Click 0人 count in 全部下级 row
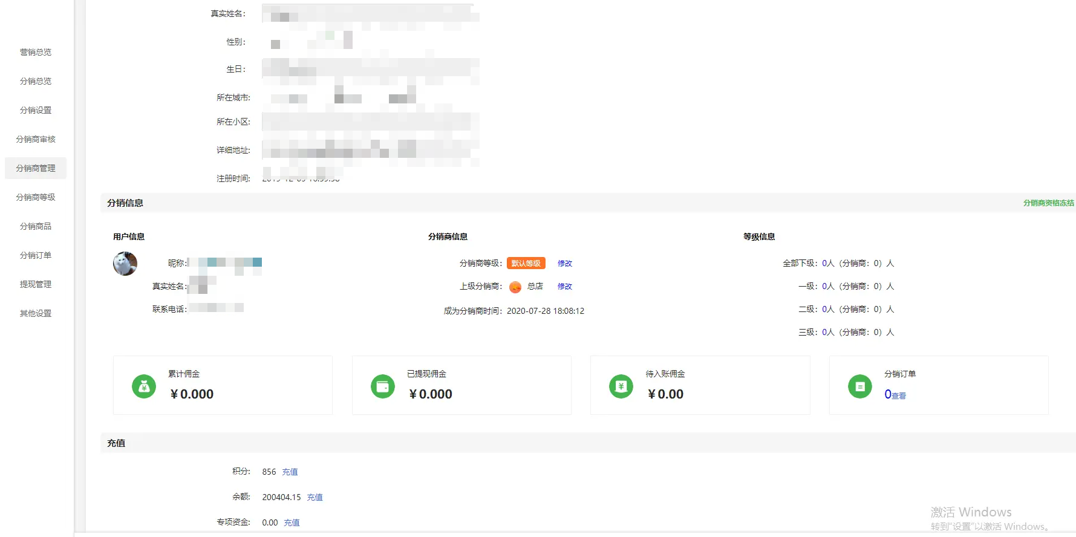The width and height of the screenshot is (1076, 537). tap(828, 264)
